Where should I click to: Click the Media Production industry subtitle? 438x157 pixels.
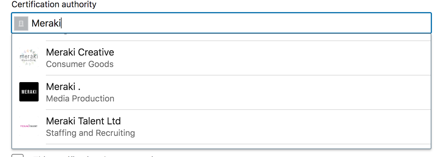tap(80, 99)
